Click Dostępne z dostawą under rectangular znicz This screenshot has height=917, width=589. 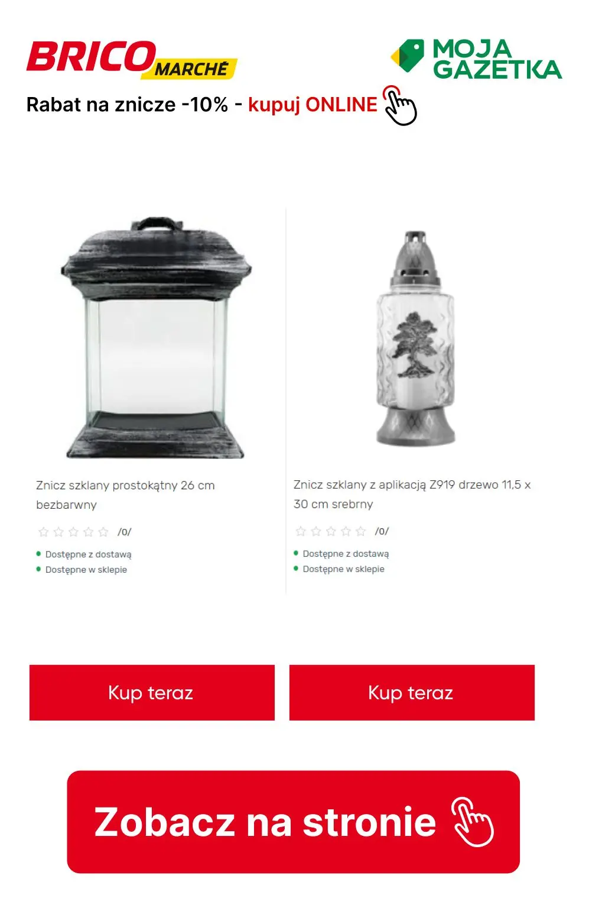coord(89,554)
